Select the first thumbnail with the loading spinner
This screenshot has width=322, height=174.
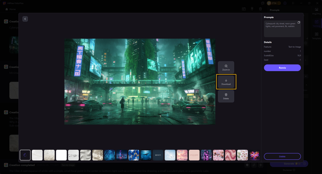click(x=25, y=155)
